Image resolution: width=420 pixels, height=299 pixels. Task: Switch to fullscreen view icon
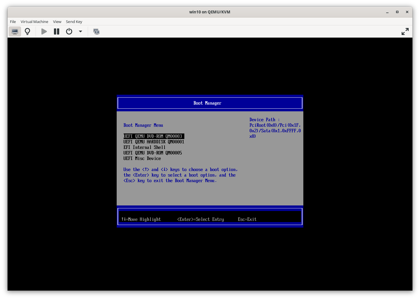pos(405,31)
